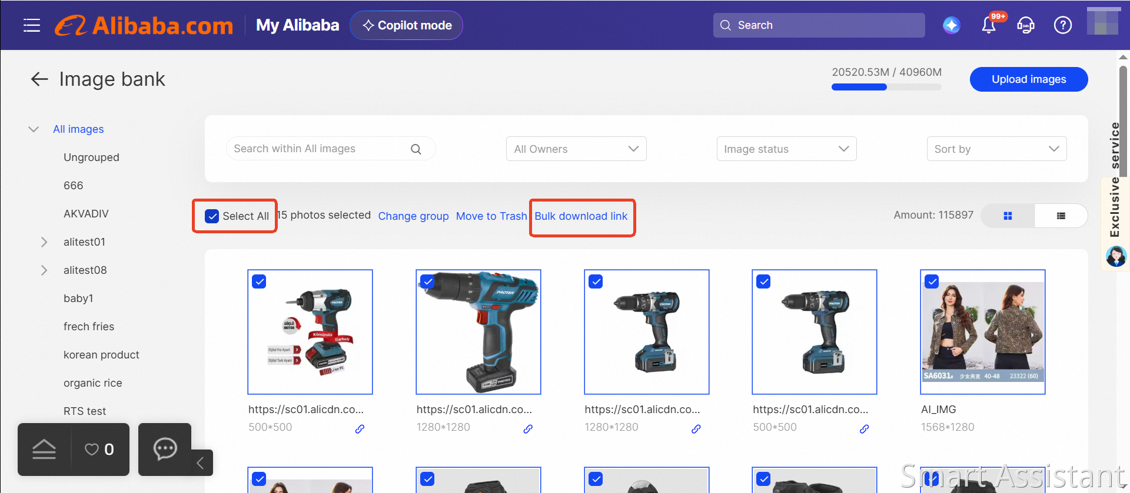Image resolution: width=1130 pixels, height=493 pixels.
Task: Enable Copilot mode
Action: (x=406, y=25)
